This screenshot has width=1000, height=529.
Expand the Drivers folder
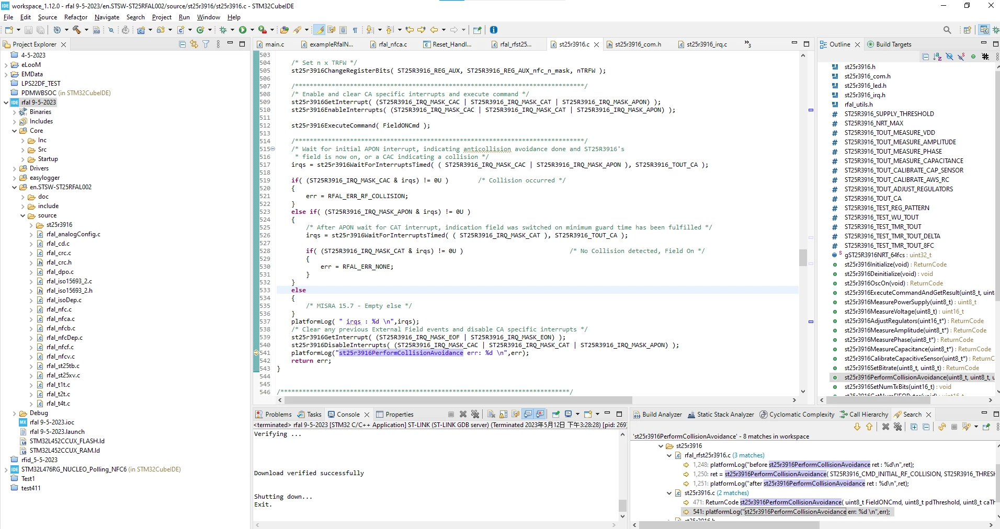(x=14, y=168)
